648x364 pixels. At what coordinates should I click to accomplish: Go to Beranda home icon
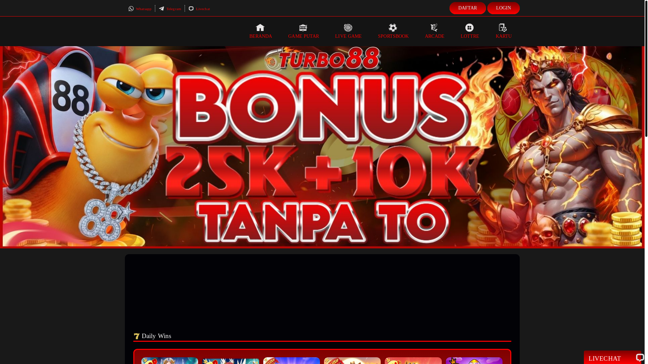point(260,28)
